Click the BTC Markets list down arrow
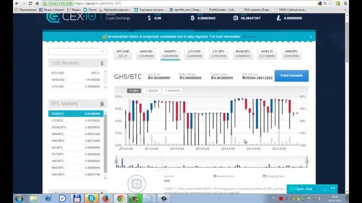 tap(106, 178)
